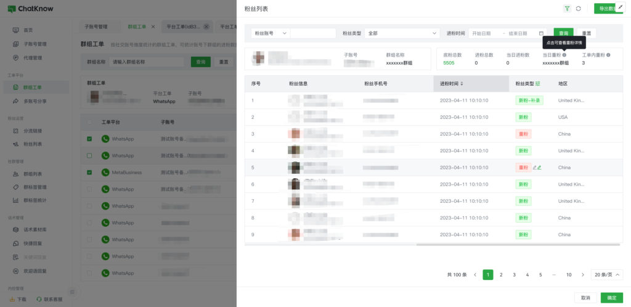Click the 重粉 tag in row 3
Viewport: 631px width, 307px height.
click(x=523, y=134)
